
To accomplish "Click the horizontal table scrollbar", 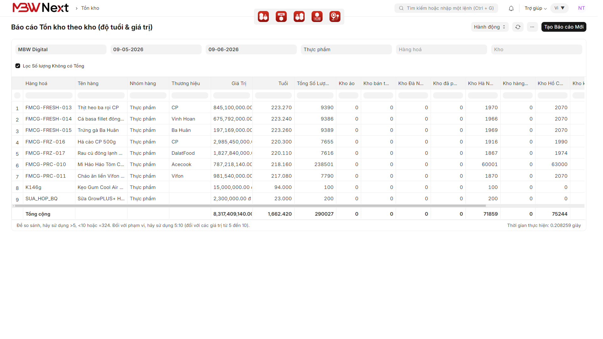I will (x=250, y=206).
